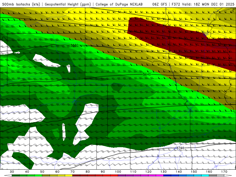This screenshot has height=177, width=236.
Task: Click the '70' color bar tick label
Action: [x=73, y=172]
